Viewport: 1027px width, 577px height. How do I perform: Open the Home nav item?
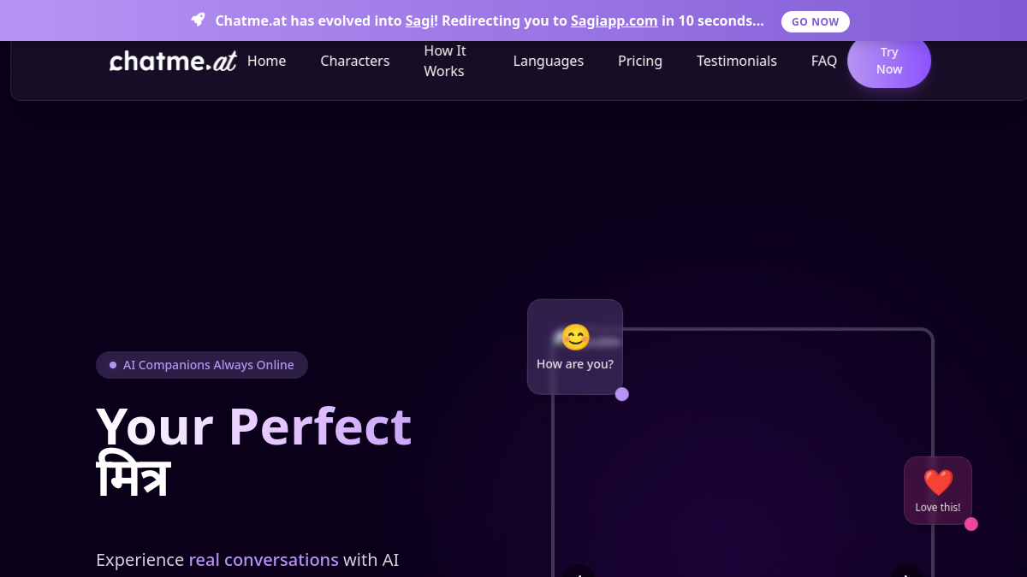coord(267,61)
